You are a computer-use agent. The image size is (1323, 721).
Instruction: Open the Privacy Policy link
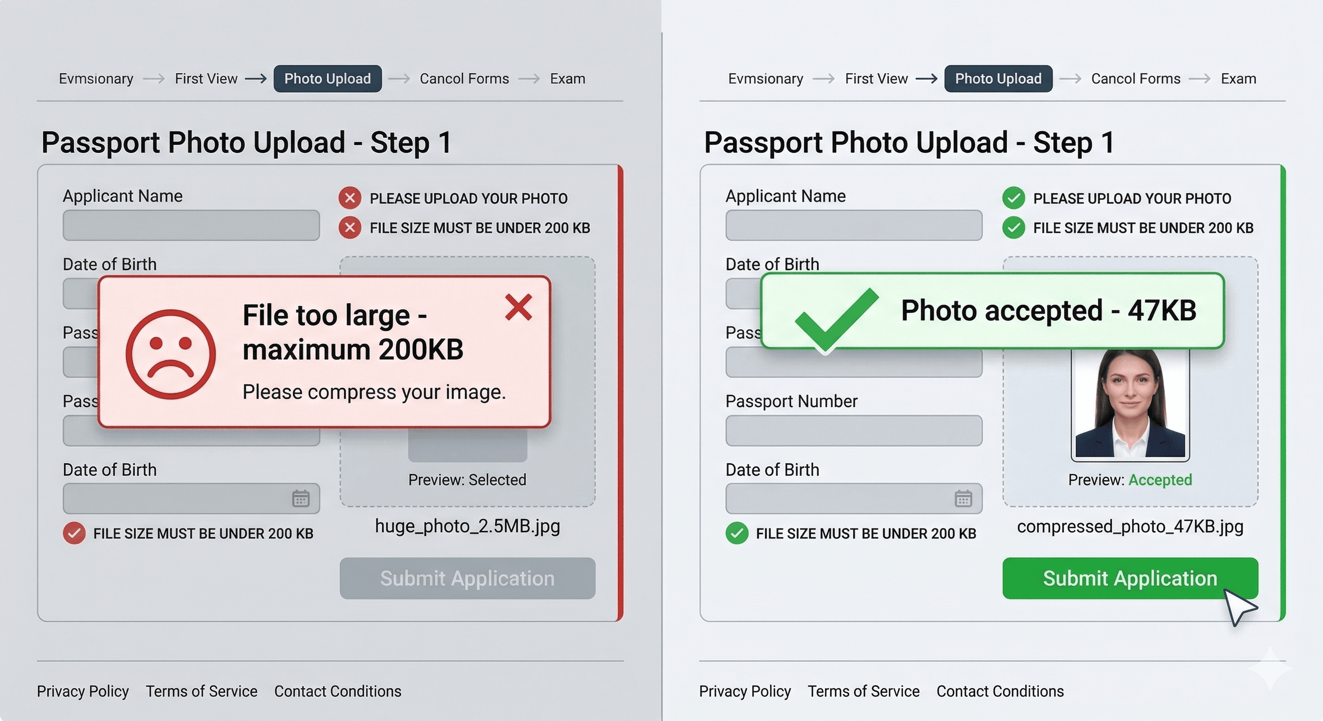click(x=83, y=691)
